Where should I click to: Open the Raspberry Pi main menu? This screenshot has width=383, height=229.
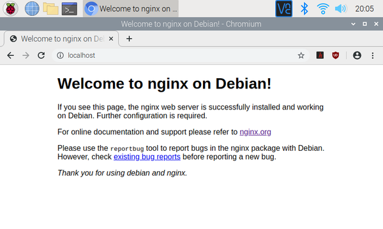pyautogui.click(x=10, y=8)
